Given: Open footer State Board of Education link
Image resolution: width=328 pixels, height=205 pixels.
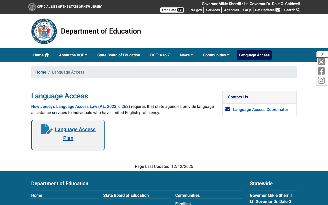Looking at the screenshot, I should pyautogui.click(x=126, y=195).
